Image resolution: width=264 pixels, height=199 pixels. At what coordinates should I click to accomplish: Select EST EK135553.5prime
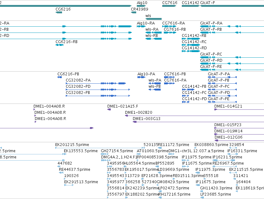point(81,151)
